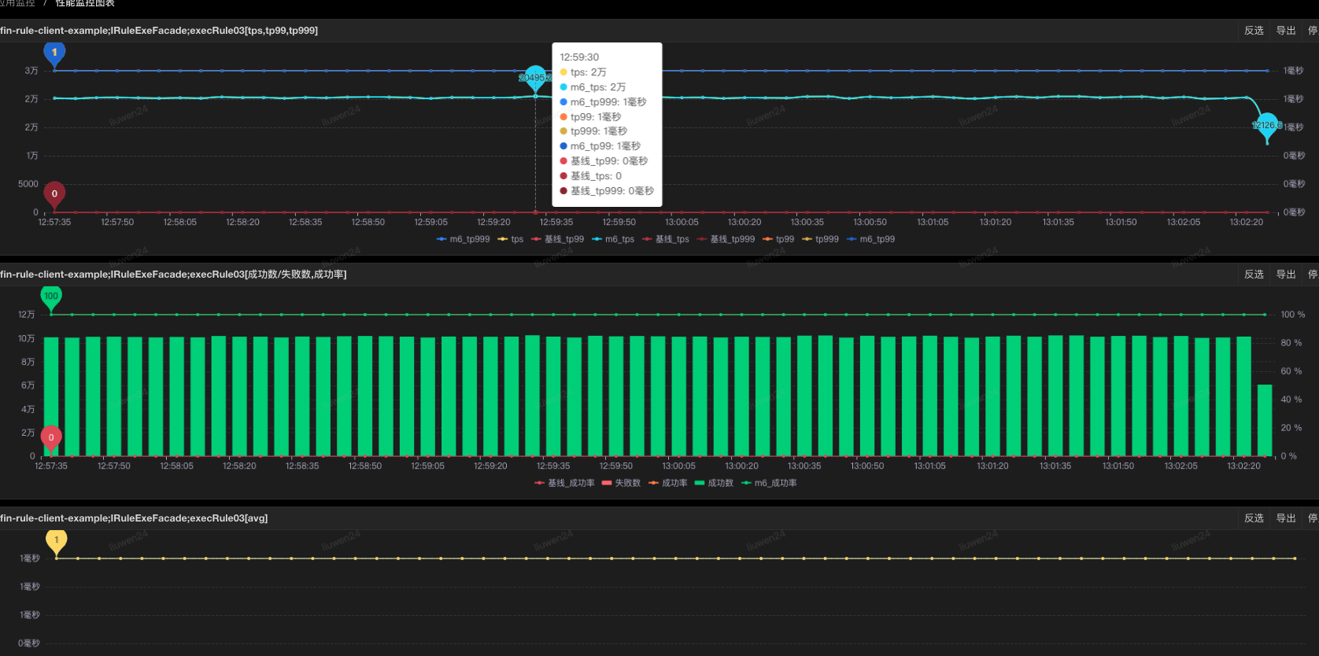Click the short final green bar at far right

[1265, 420]
